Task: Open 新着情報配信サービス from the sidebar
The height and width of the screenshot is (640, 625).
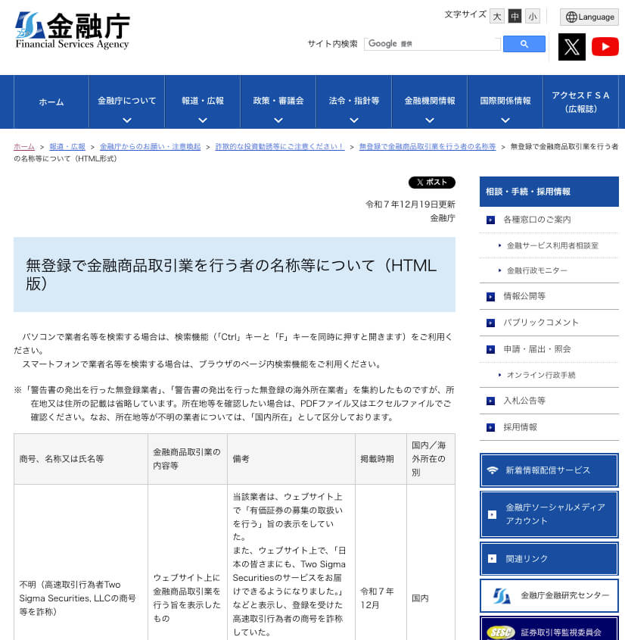Action: 549,470
